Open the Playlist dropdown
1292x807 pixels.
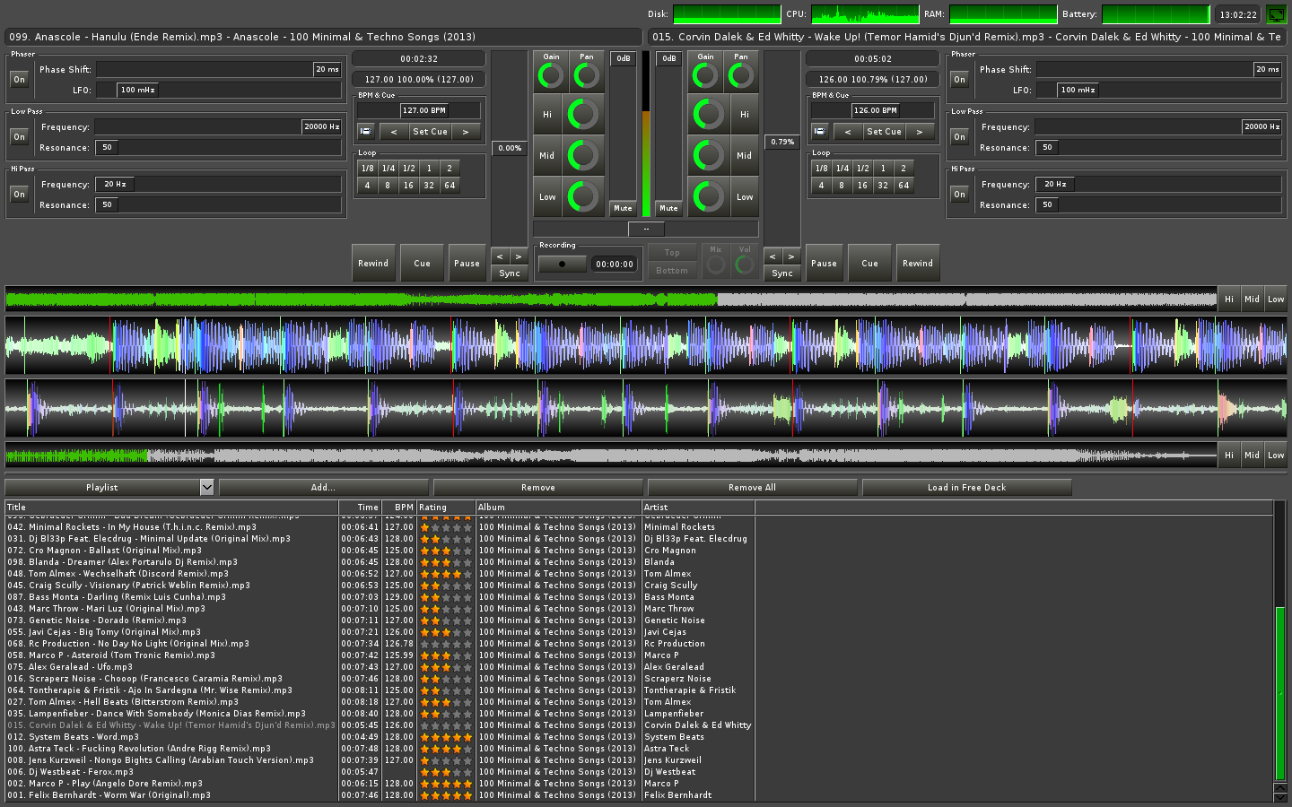point(206,487)
